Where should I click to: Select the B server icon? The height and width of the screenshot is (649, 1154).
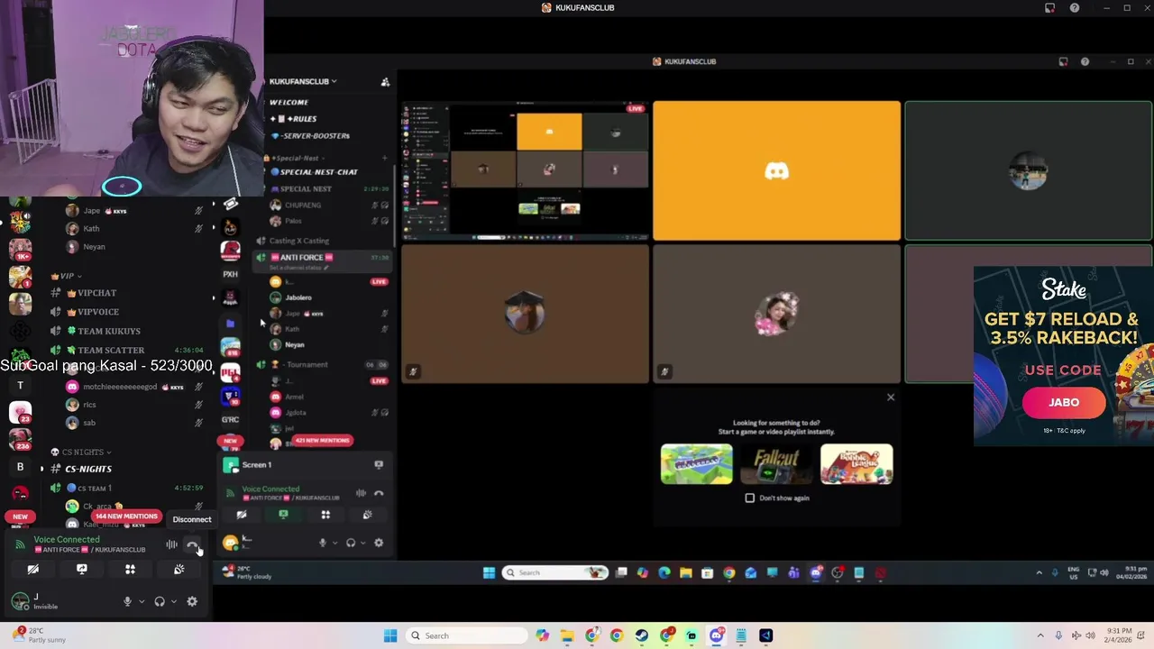(x=20, y=467)
